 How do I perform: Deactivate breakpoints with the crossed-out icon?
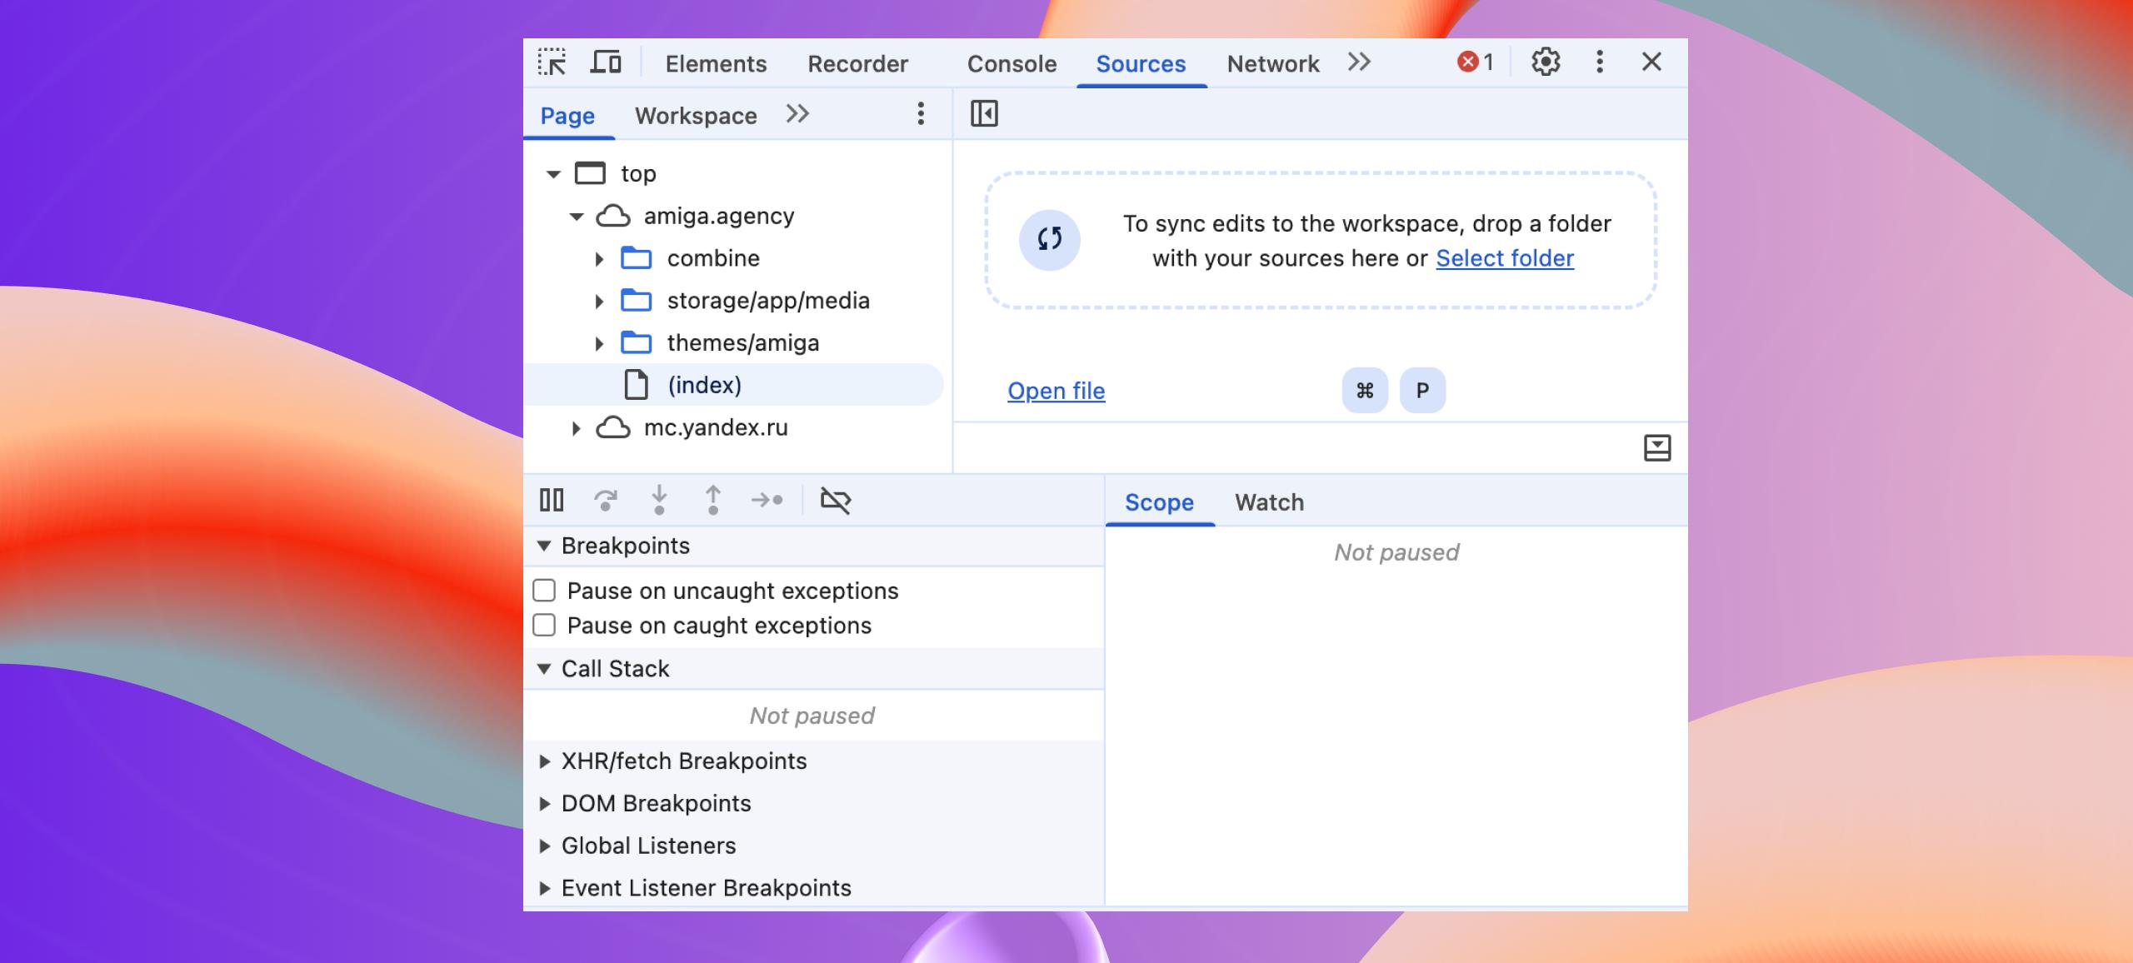click(x=835, y=500)
